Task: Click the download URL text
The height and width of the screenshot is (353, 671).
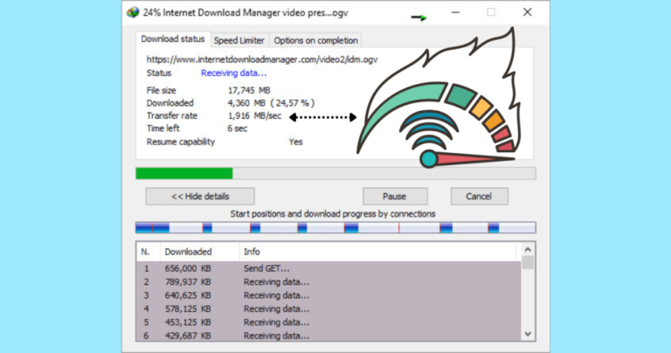Action: pos(262,59)
